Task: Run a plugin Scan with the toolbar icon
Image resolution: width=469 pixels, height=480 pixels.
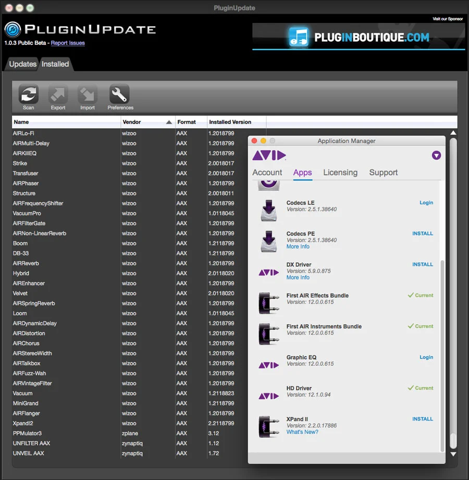Action: coord(29,94)
